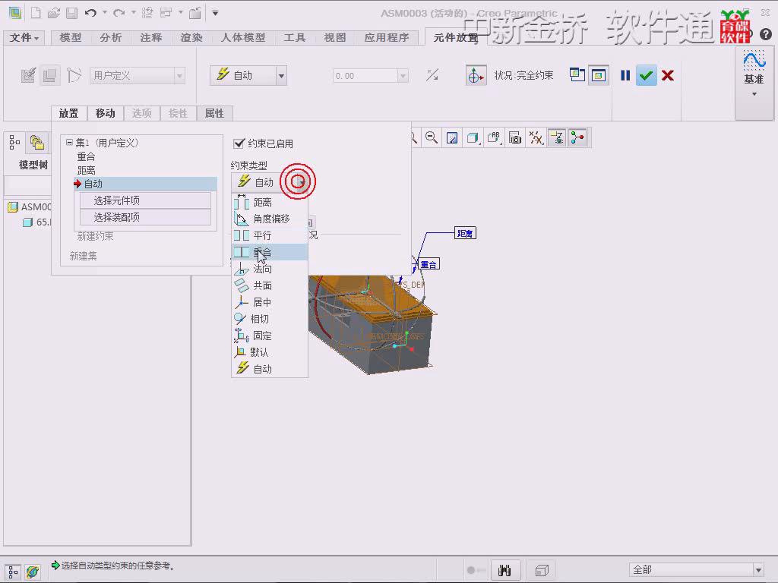Open the 约束类型 自动 dropdown

pos(270,182)
